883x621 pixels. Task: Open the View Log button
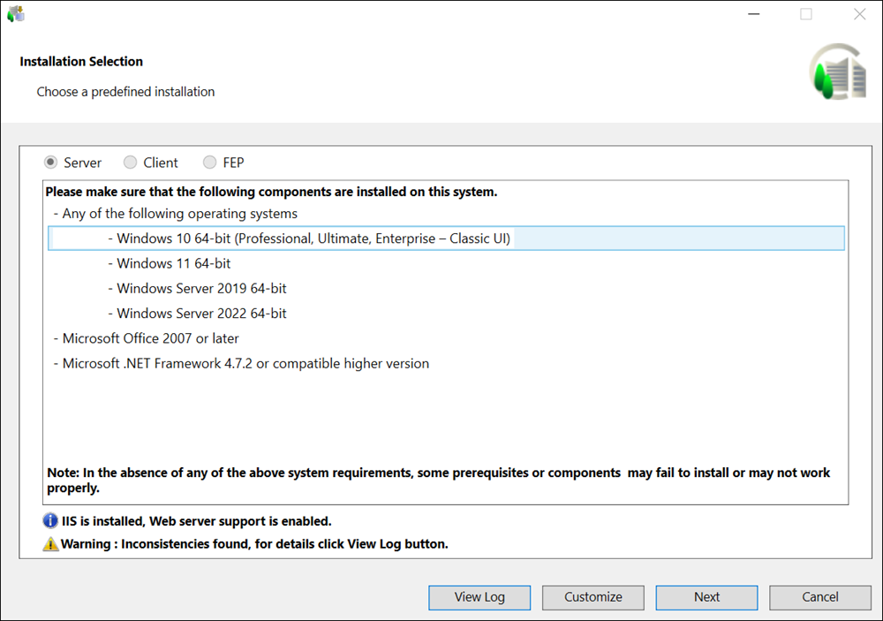479,597
